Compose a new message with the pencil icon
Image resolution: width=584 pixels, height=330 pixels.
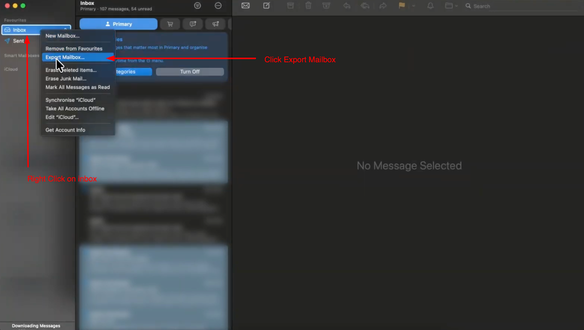coord(267,6)
